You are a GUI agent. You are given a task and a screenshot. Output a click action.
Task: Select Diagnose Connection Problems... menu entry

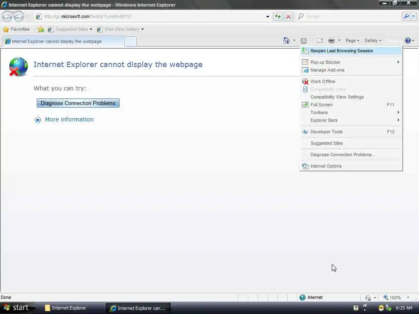351,155
